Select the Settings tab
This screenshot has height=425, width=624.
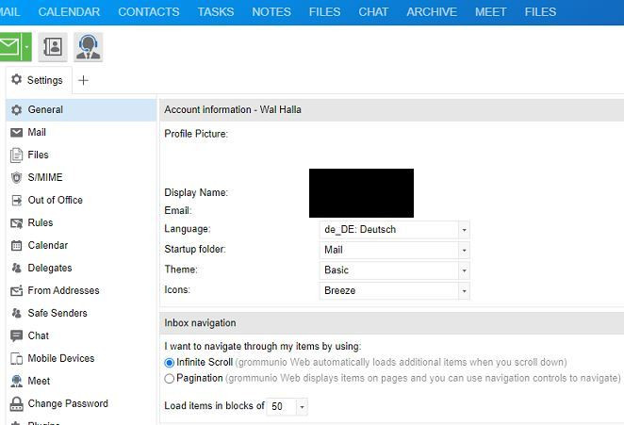[x=37, y=80]
